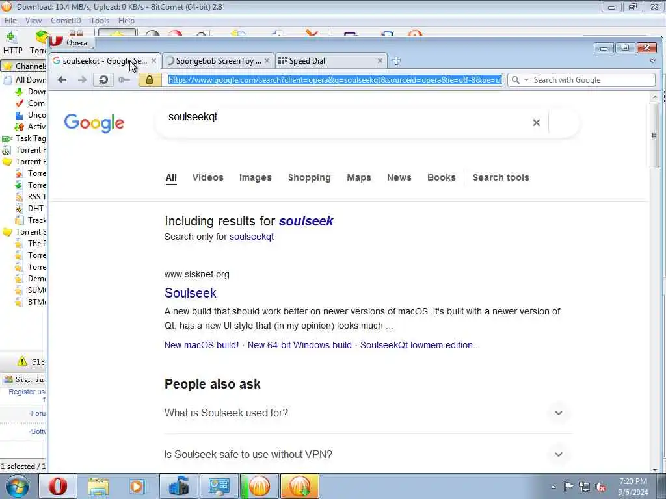This screenshot has width=666, height=499.
Task: Select Channels in BitComet sidebar
Action: (x=24, y=66)
